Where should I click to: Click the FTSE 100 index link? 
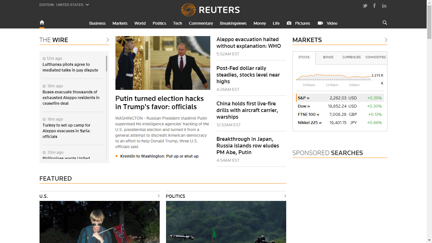click(309, 115)
